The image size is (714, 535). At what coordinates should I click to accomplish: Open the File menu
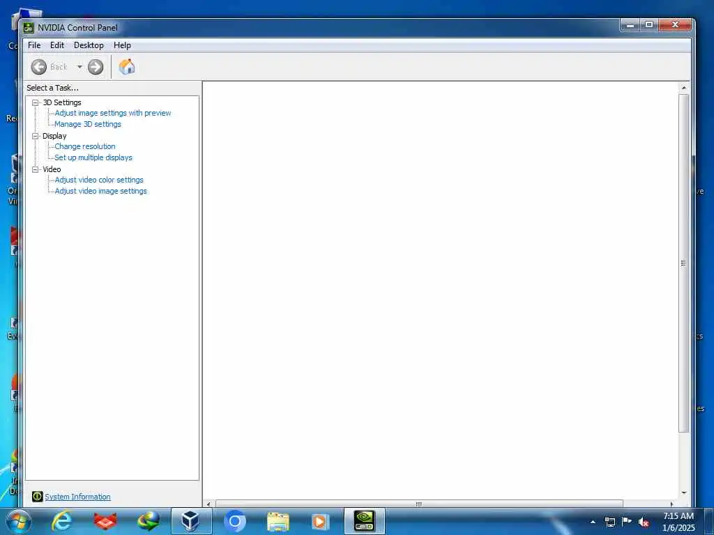point(34,45)
